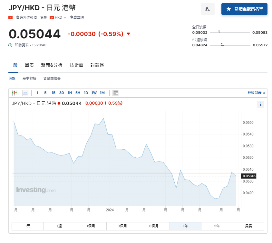Click 新增至觀察名單 button
Screen dimensions: 272x243
pyautogui.click(x=244, y=9)
